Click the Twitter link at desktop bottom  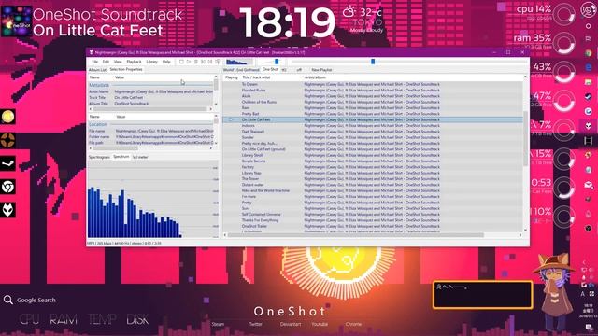(255, 324)
